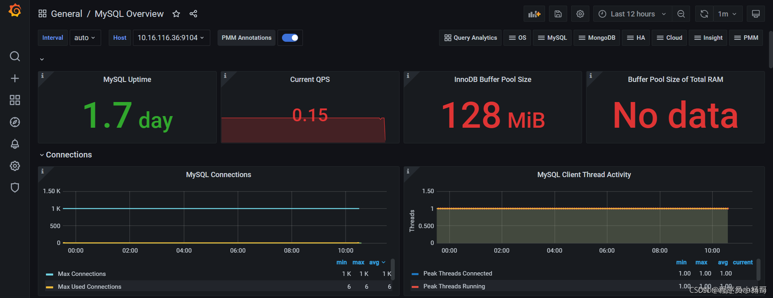The width and height of the screenshot is (773, 298).
Task: Open the HA dashboards menu
Action: (636, 38)
